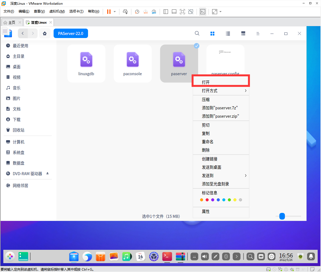Viewport: 321px width, 272px height.
Task: Select 创建链接 in the context menu
Action: (221, 159)
